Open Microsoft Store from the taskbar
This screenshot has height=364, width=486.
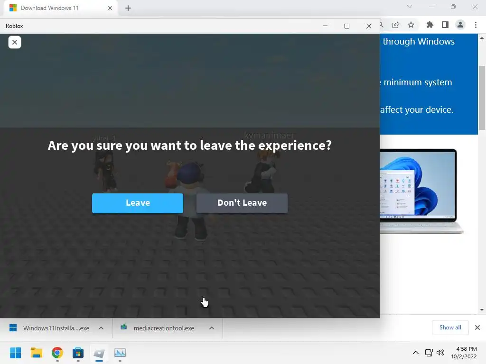click(78, 353)
